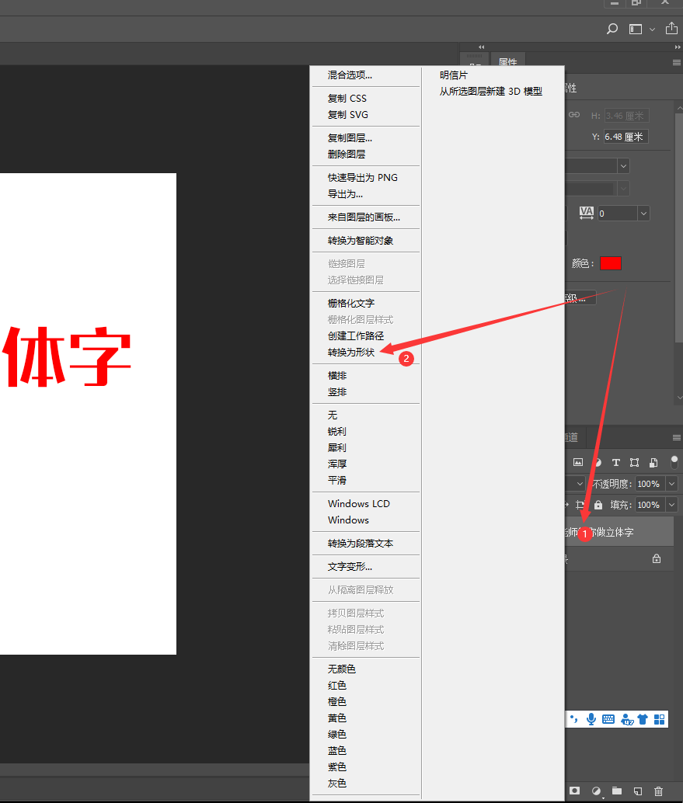Expand the workspace switcher dropdown arrow
The height and width of the screenshot is (803, 683).
pyautogui.click(x=652, y=30)
